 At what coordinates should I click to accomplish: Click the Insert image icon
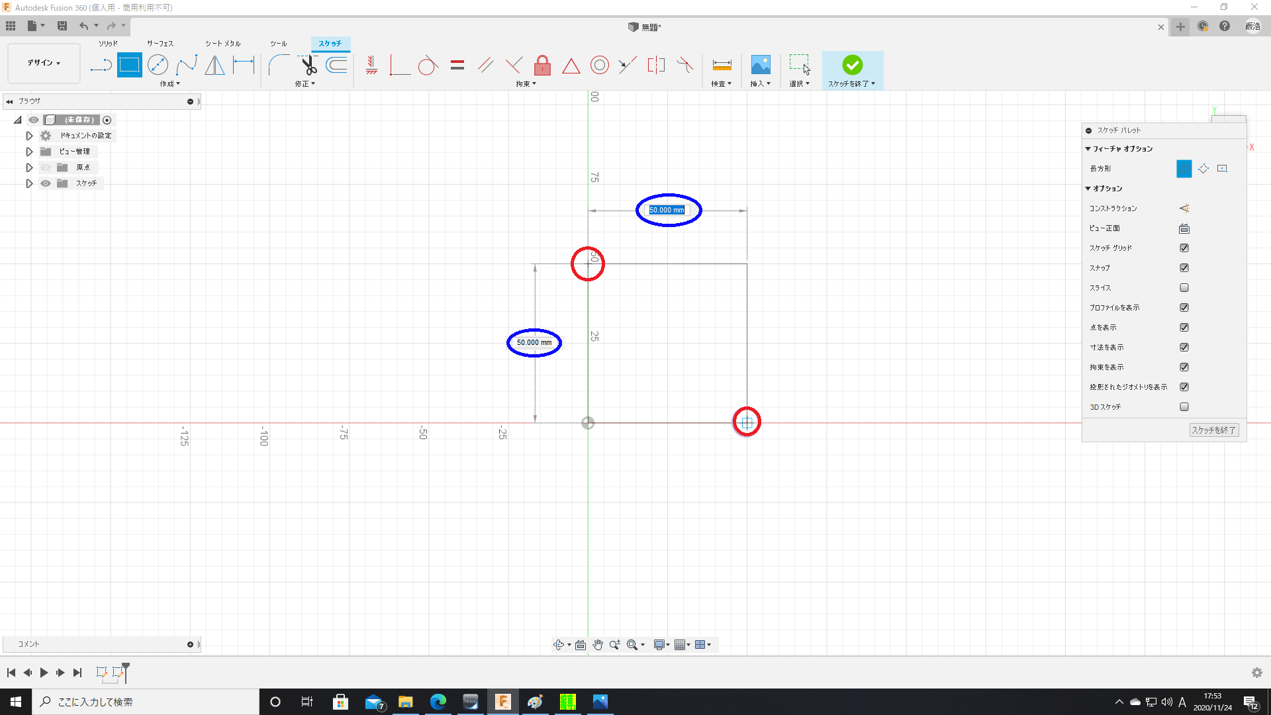pos(761,65)
